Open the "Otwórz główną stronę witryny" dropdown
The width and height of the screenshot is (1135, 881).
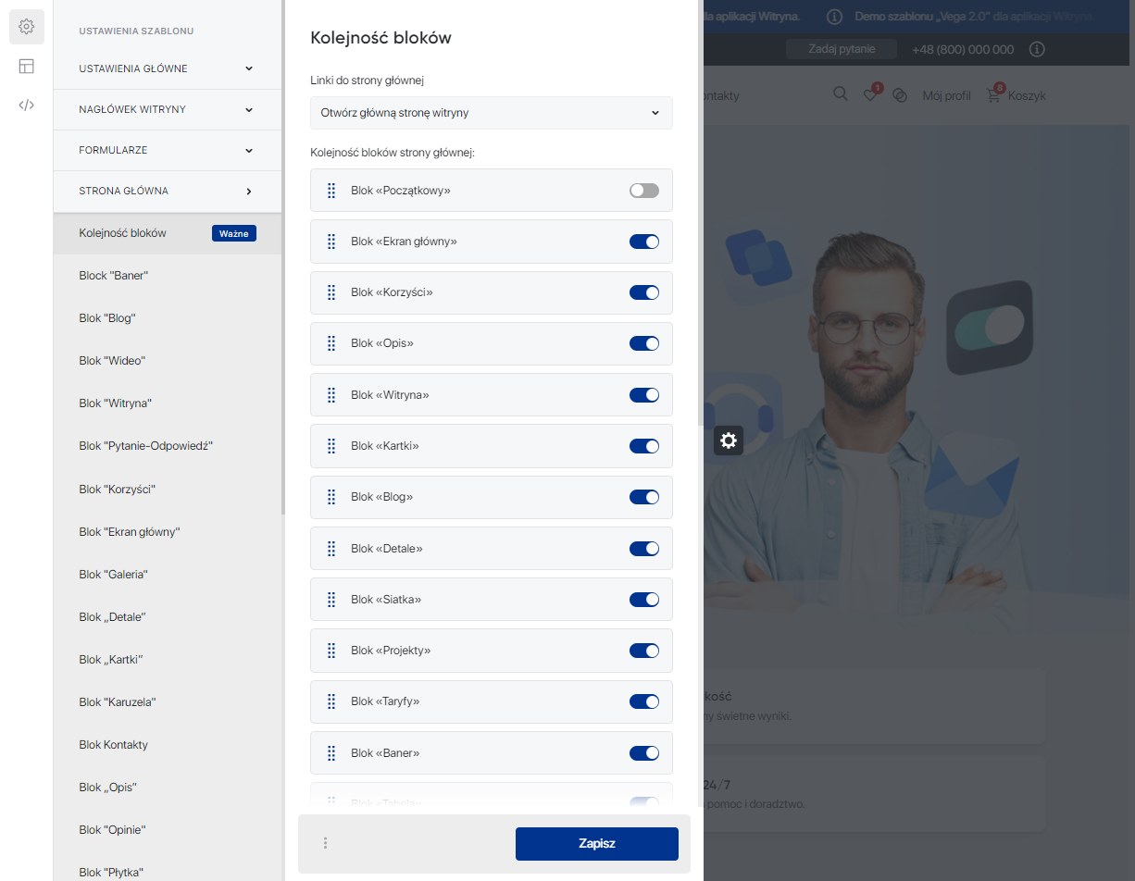click(491, 113)
